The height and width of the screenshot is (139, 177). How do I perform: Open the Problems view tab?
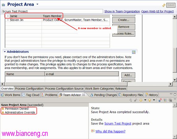pos(49,95)
